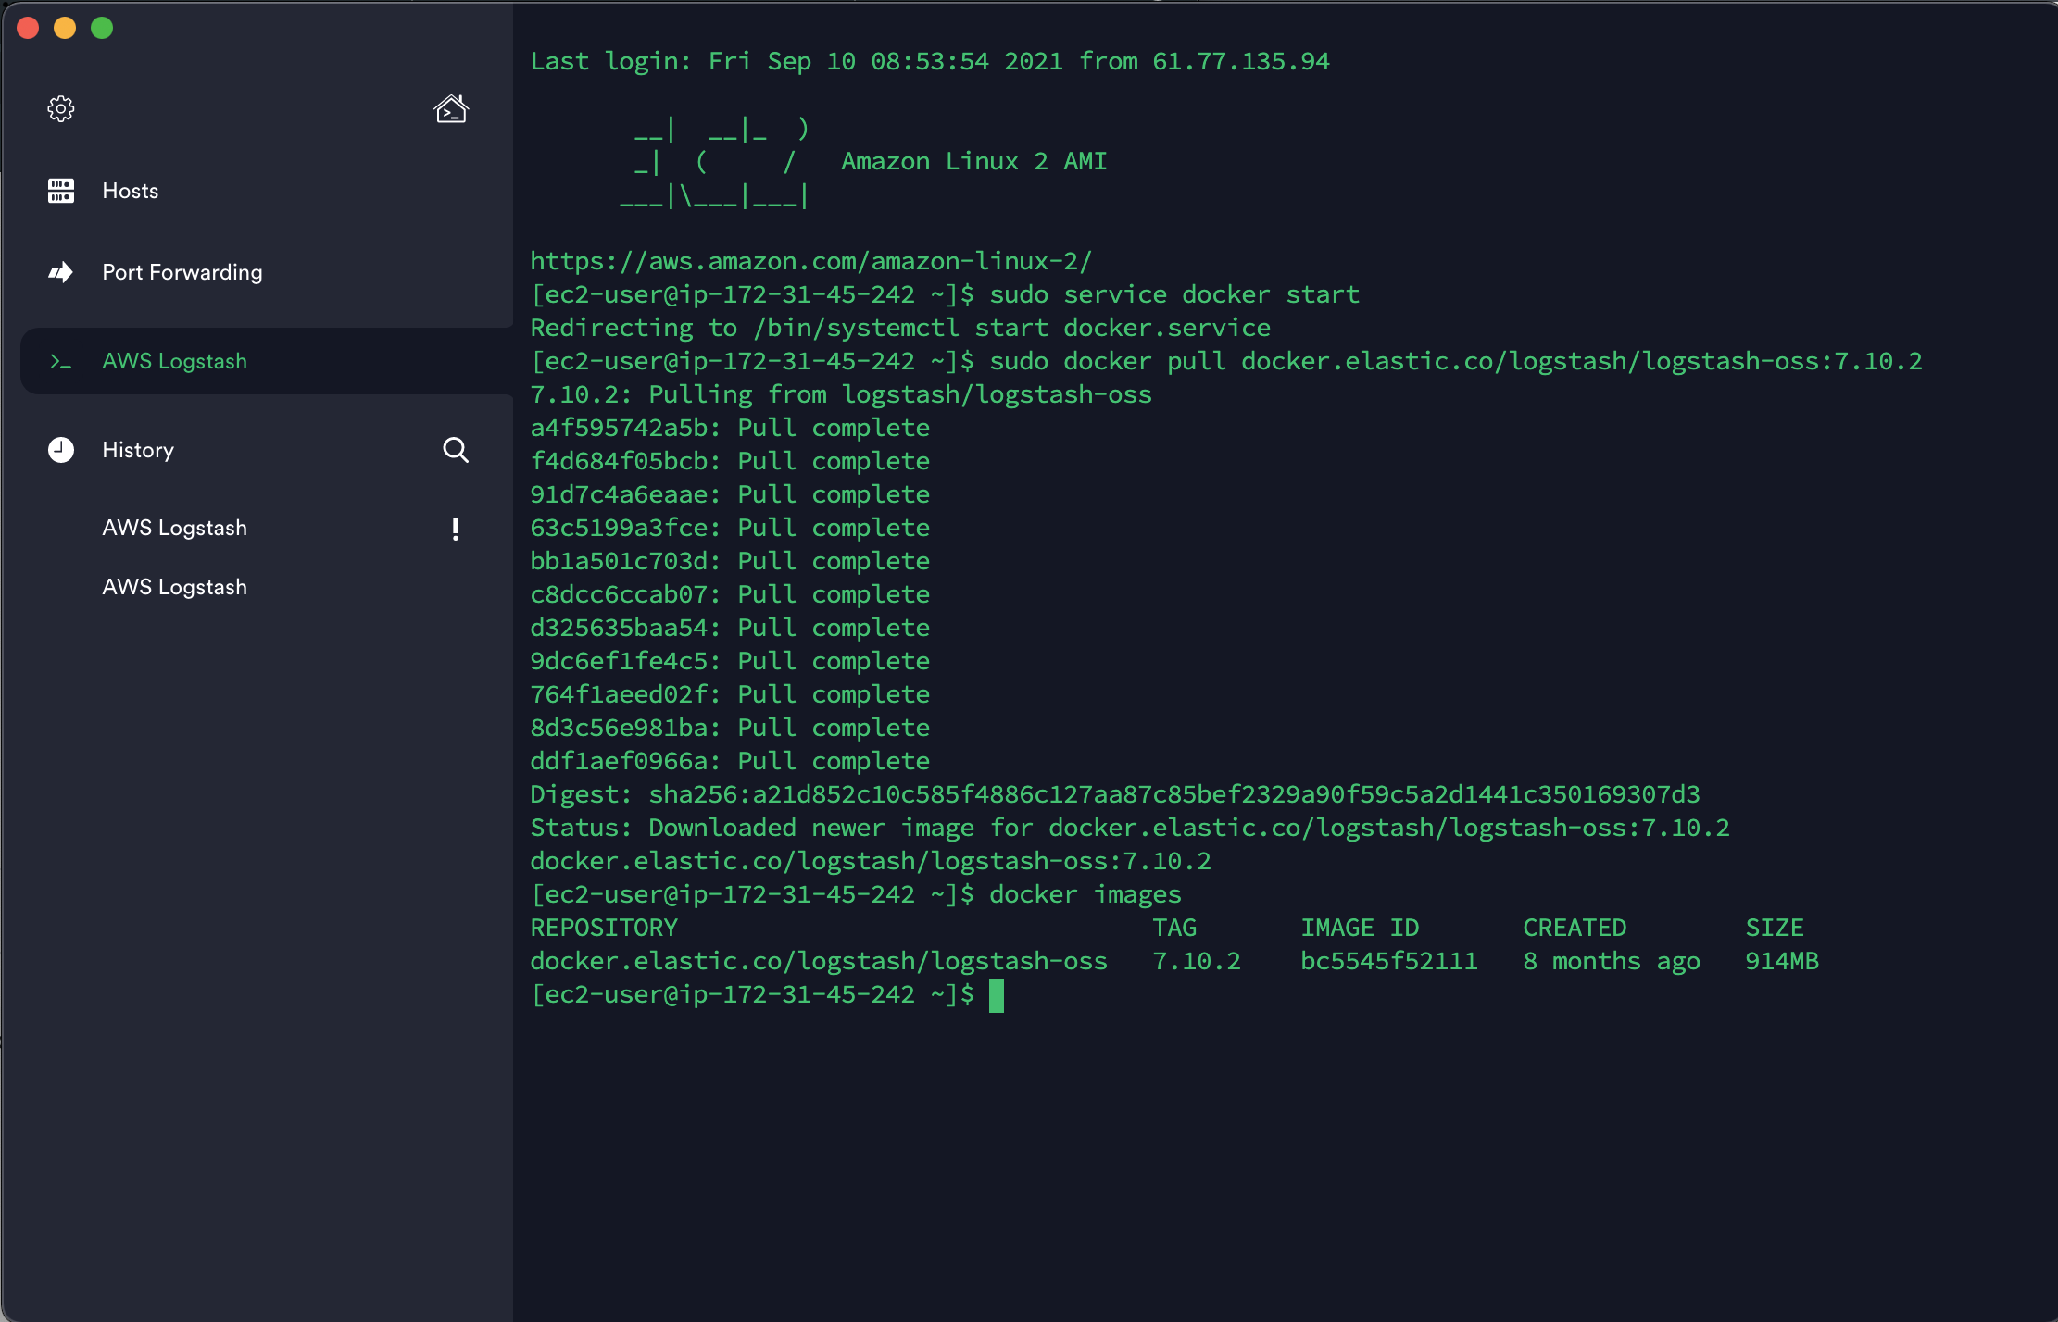Viewport: 2058px width, 1322px height.
Task: Click the green fullscreen window button
Action: pyautogui.click(x=102, y=29)
